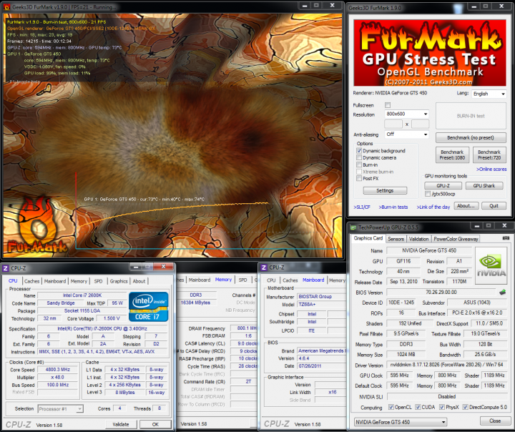Screen dimensions: 515x432
Task: Click OK in the CPU-Z window
Action: coord(155,424)
